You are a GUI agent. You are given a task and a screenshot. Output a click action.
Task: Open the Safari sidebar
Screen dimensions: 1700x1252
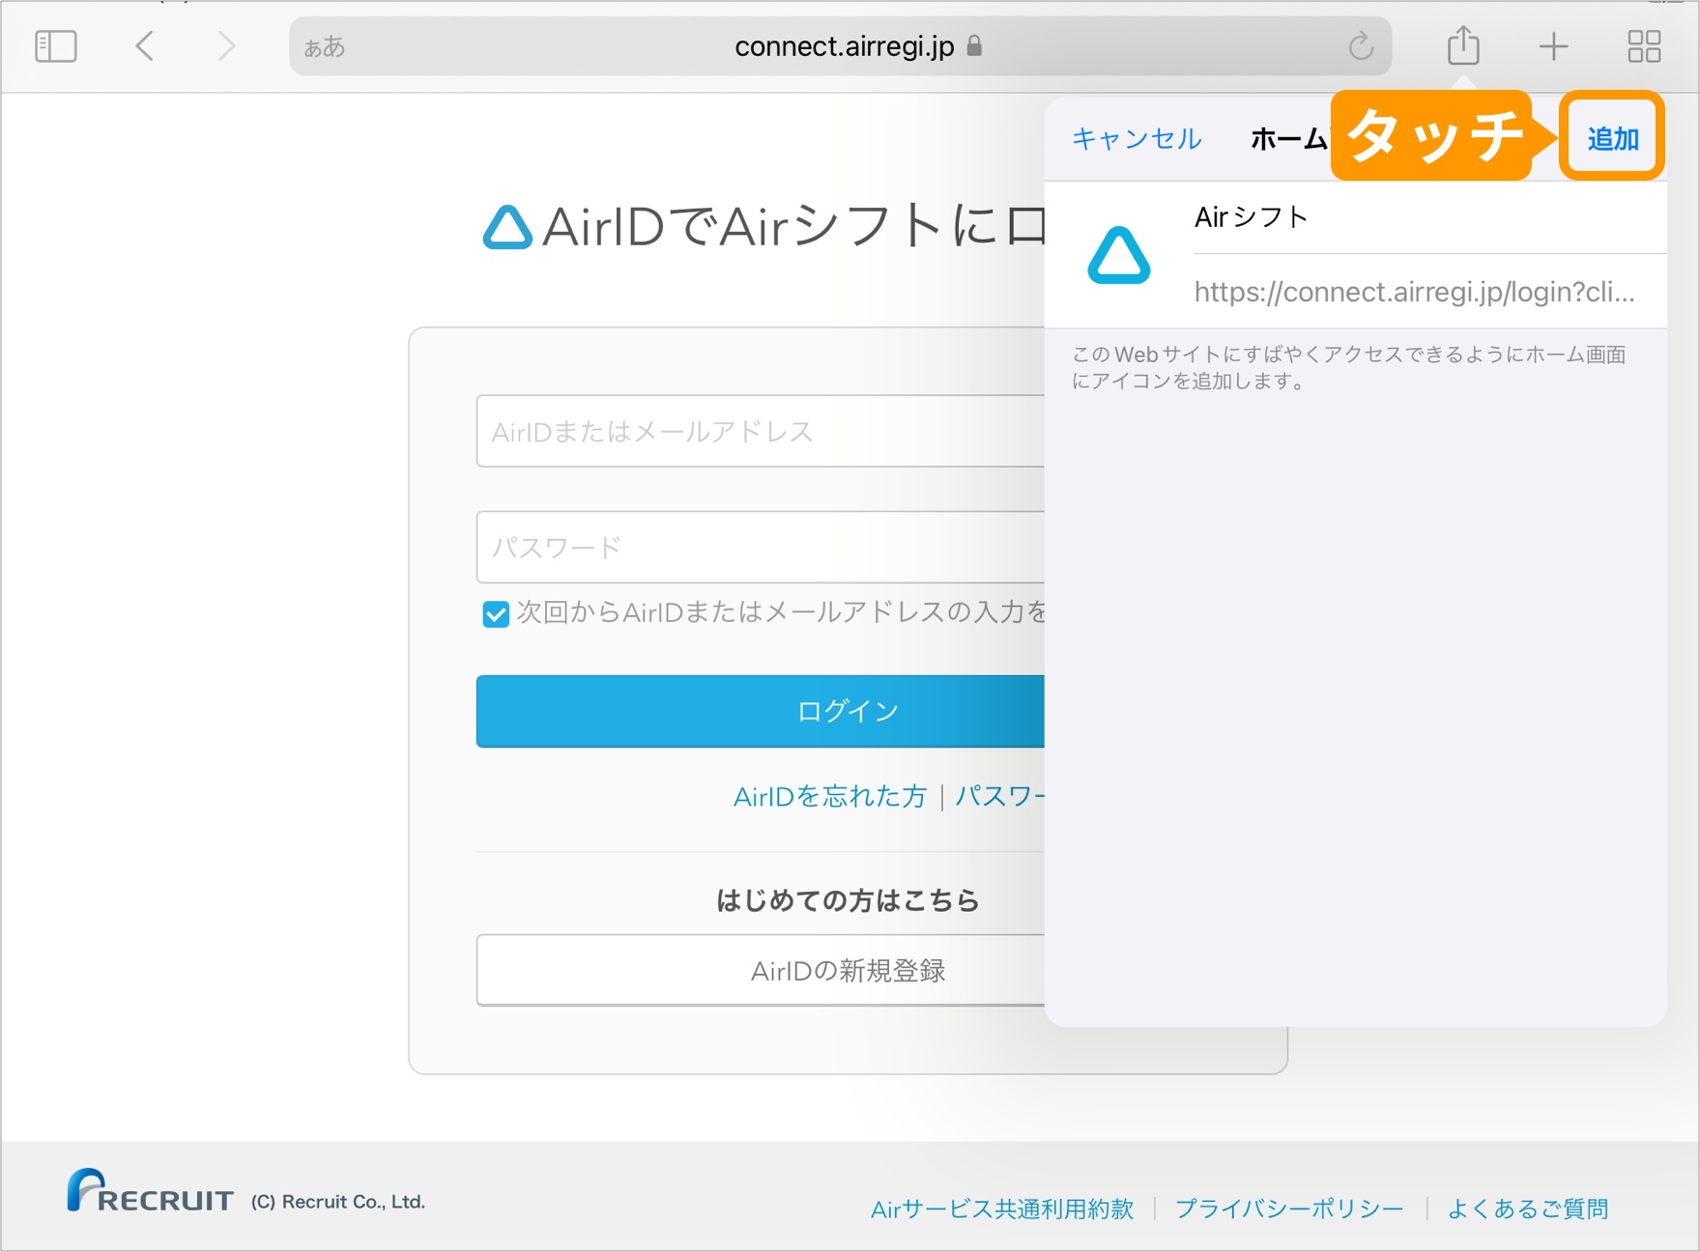coord(55,44)
